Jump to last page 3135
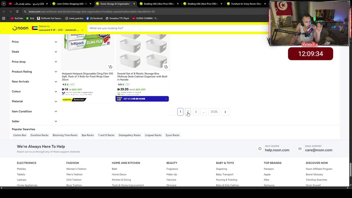Image resolution: width=352 pixels, height=198 pixels. [x=214, y=112]
